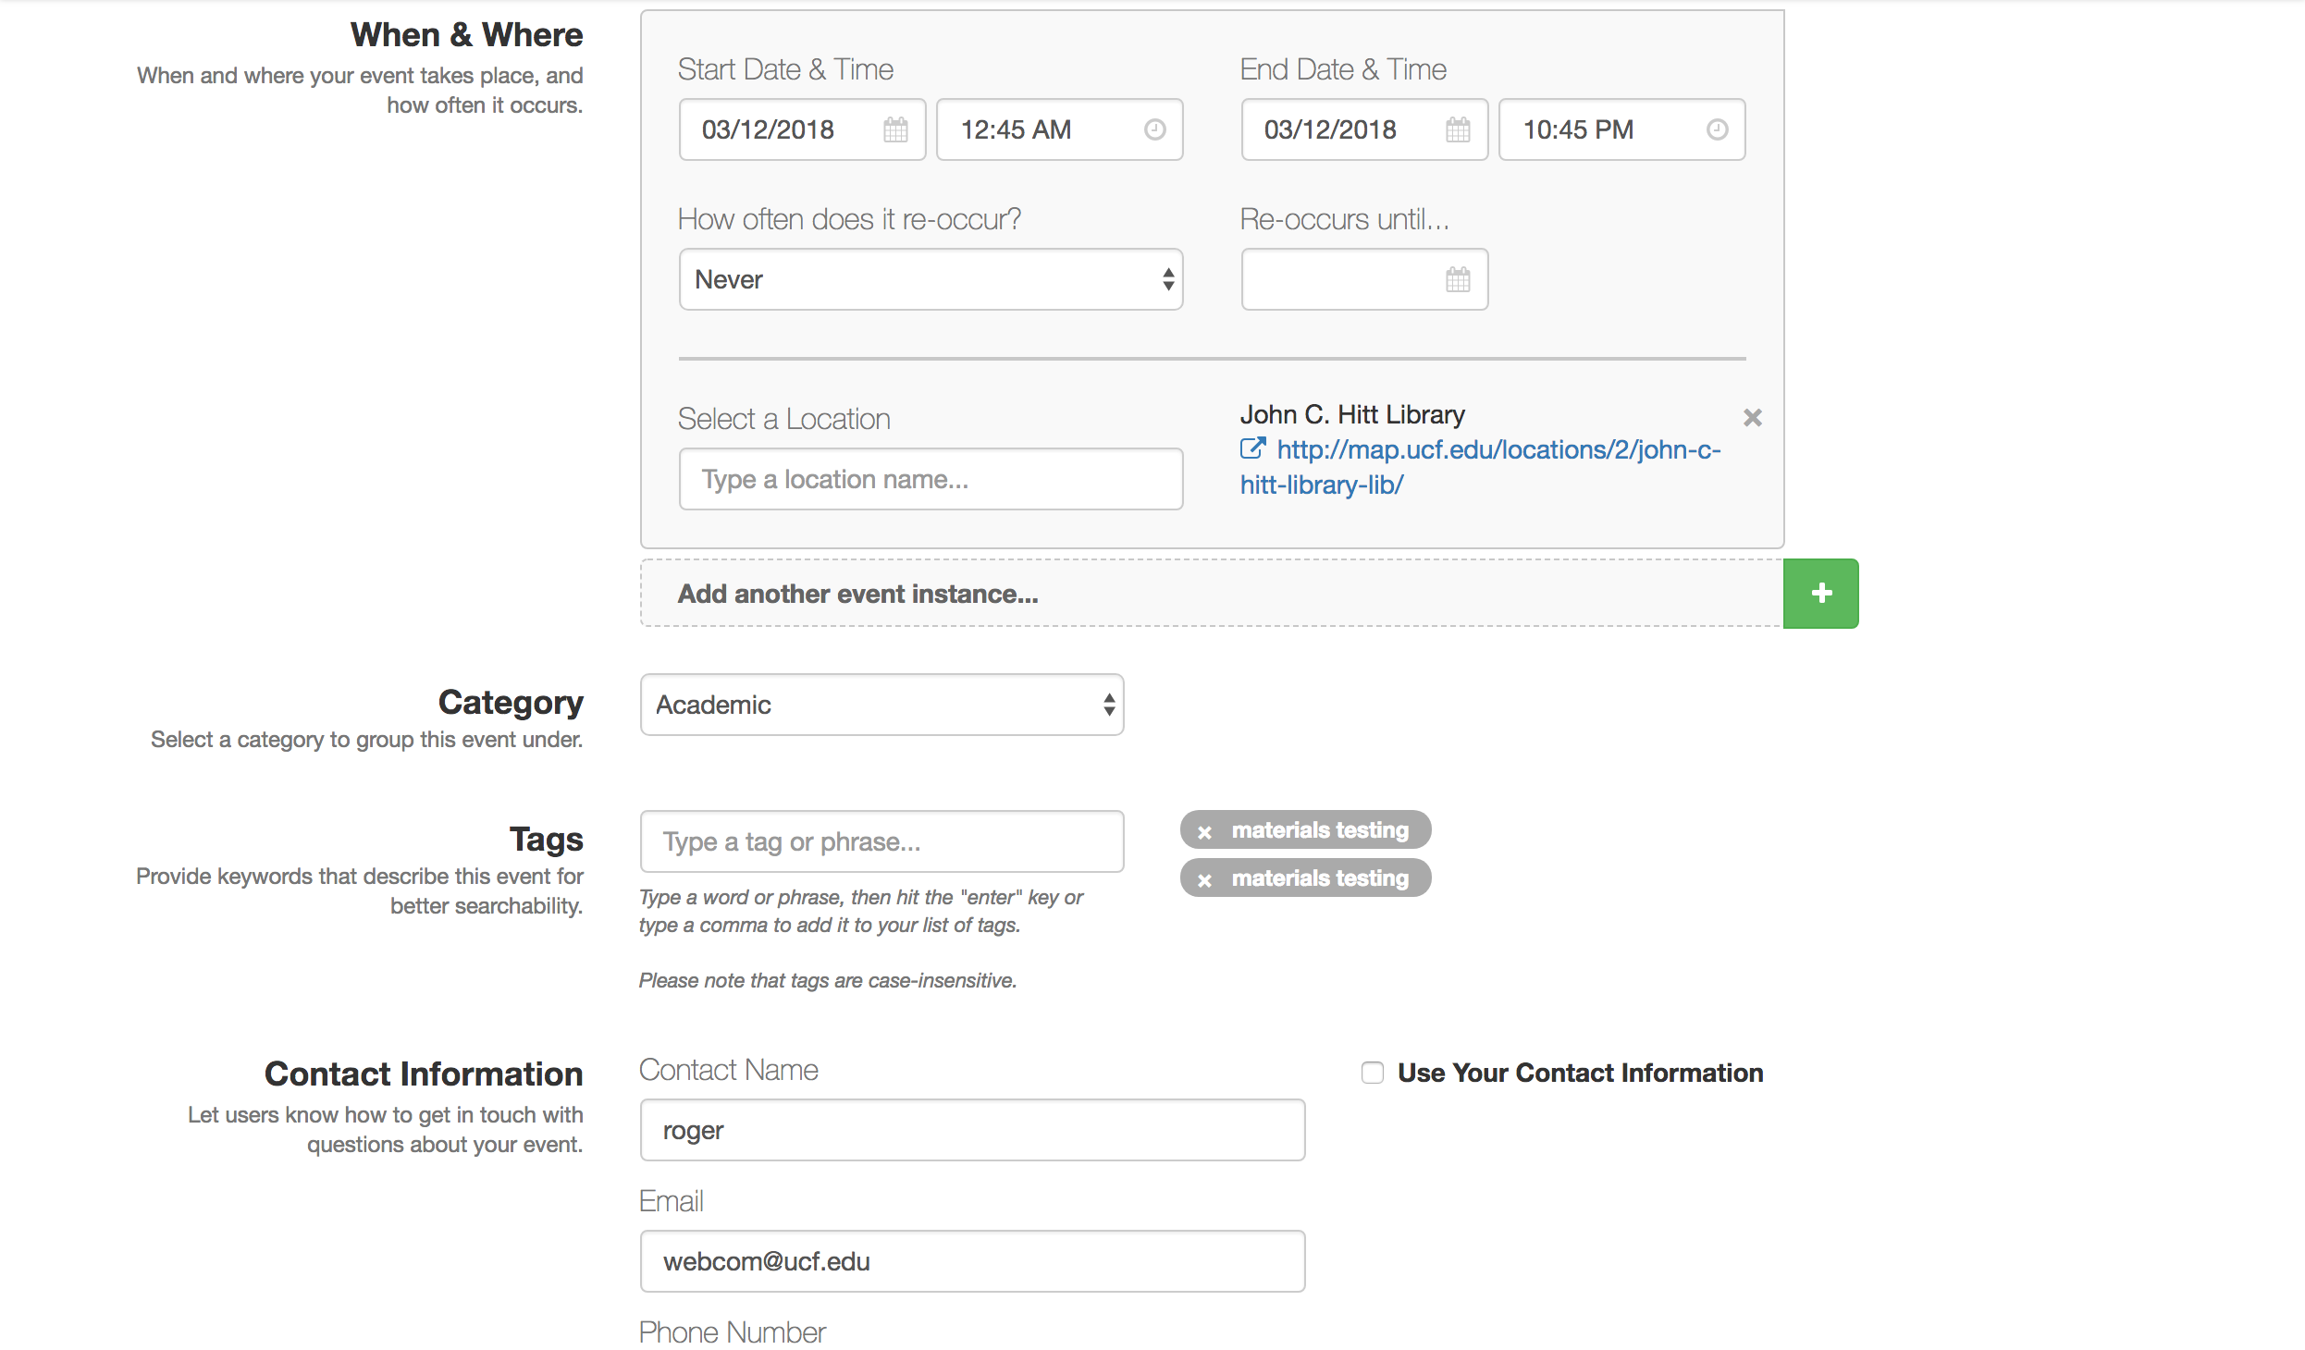Open the start date calendar picker icon

click(x=894, y=129)
